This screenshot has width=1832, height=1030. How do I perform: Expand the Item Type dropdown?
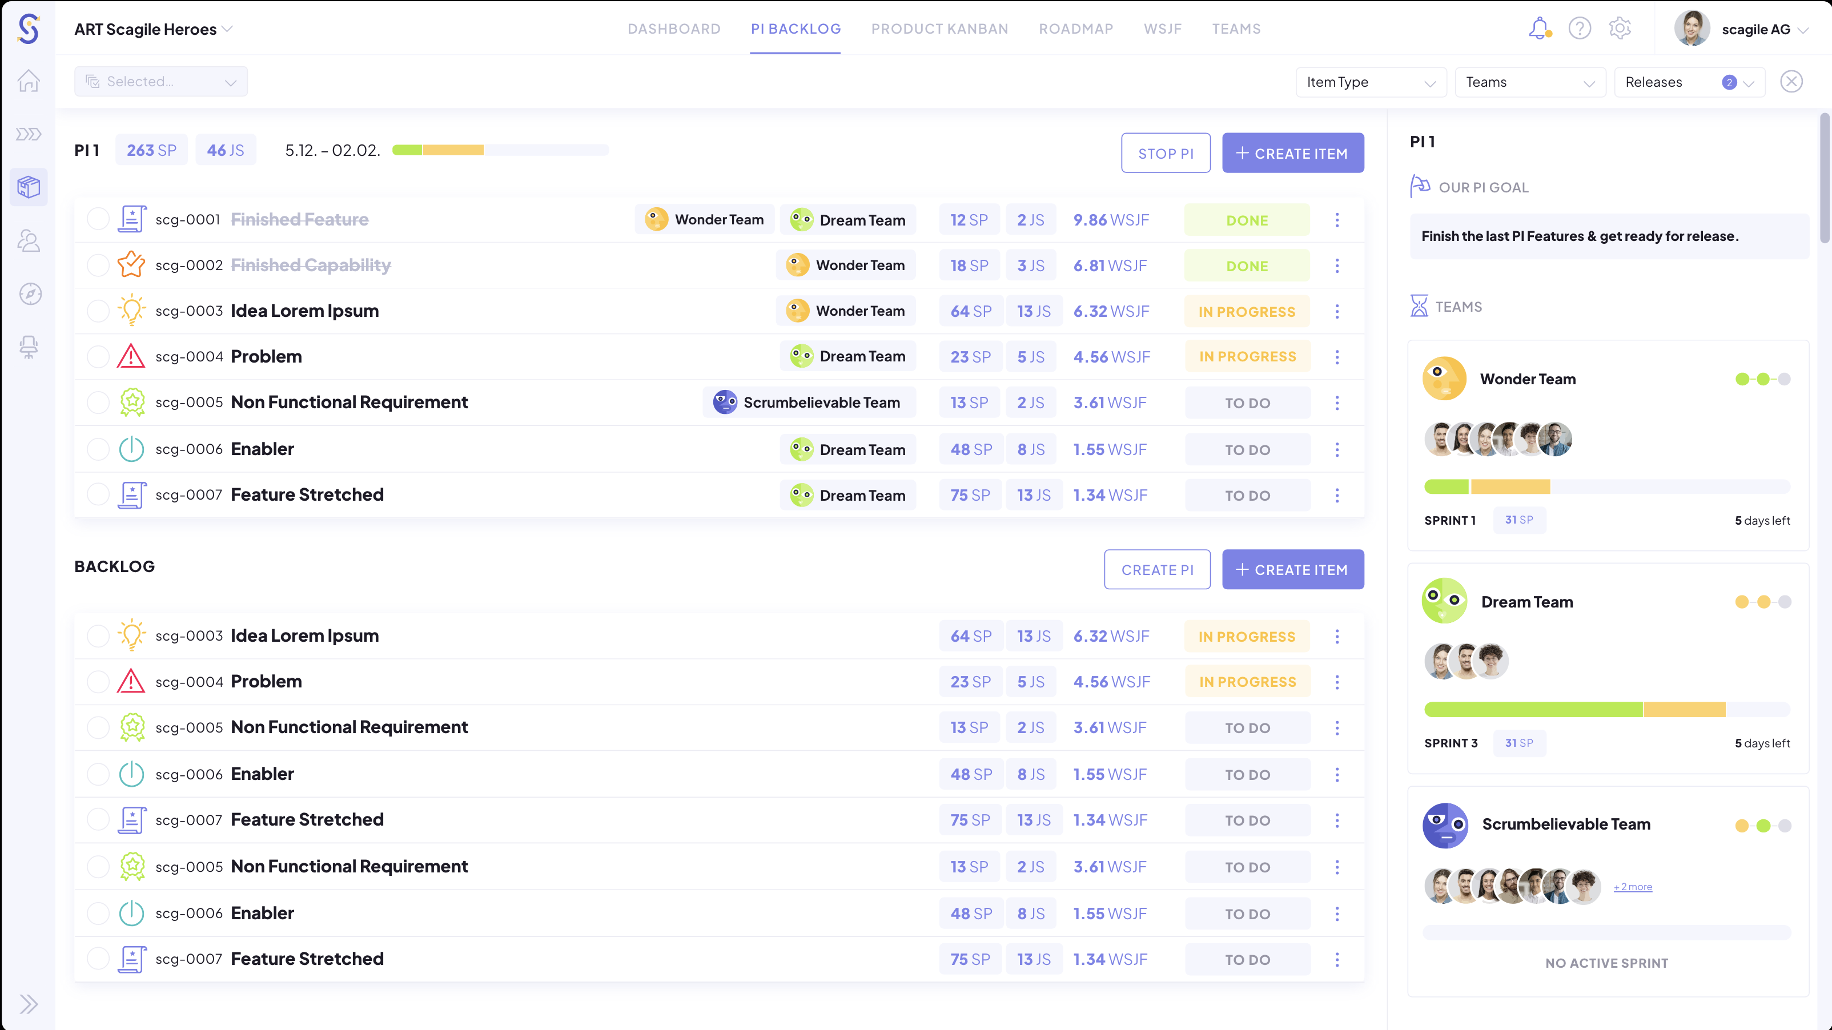click(x=1371, y=82)
